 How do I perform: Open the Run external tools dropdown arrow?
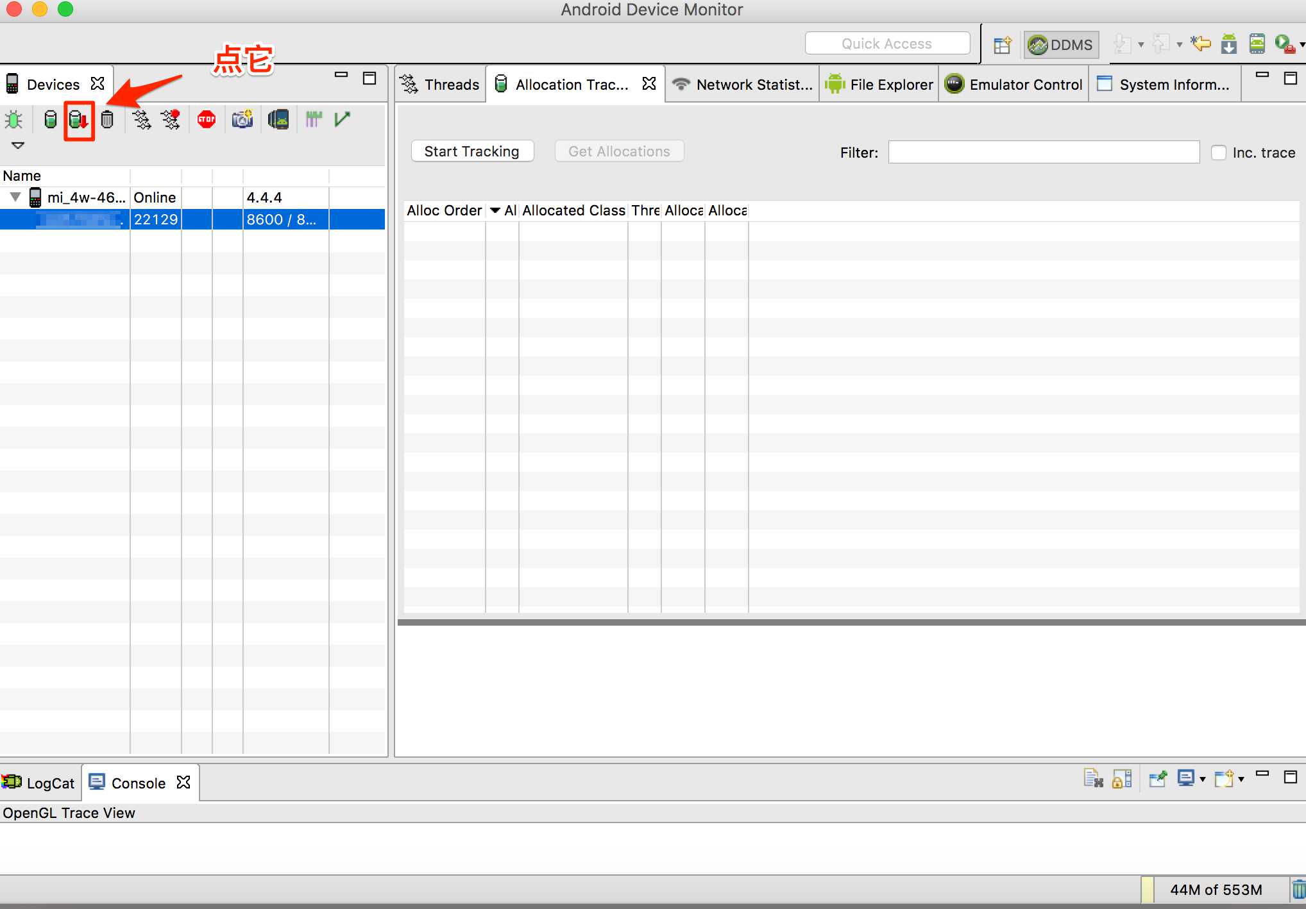tap(1302, 45)
